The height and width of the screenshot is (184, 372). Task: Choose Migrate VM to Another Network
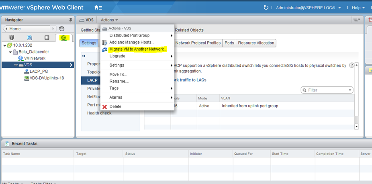point(137,49)
